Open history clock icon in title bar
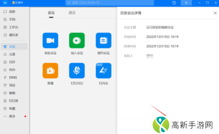The image size is (219, 134). (174, 3)
